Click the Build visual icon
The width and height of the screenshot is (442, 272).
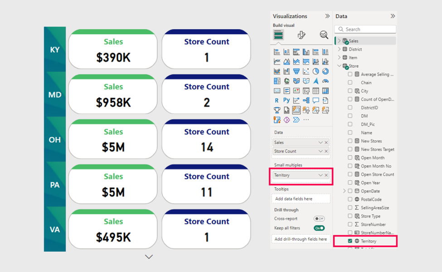278,35
